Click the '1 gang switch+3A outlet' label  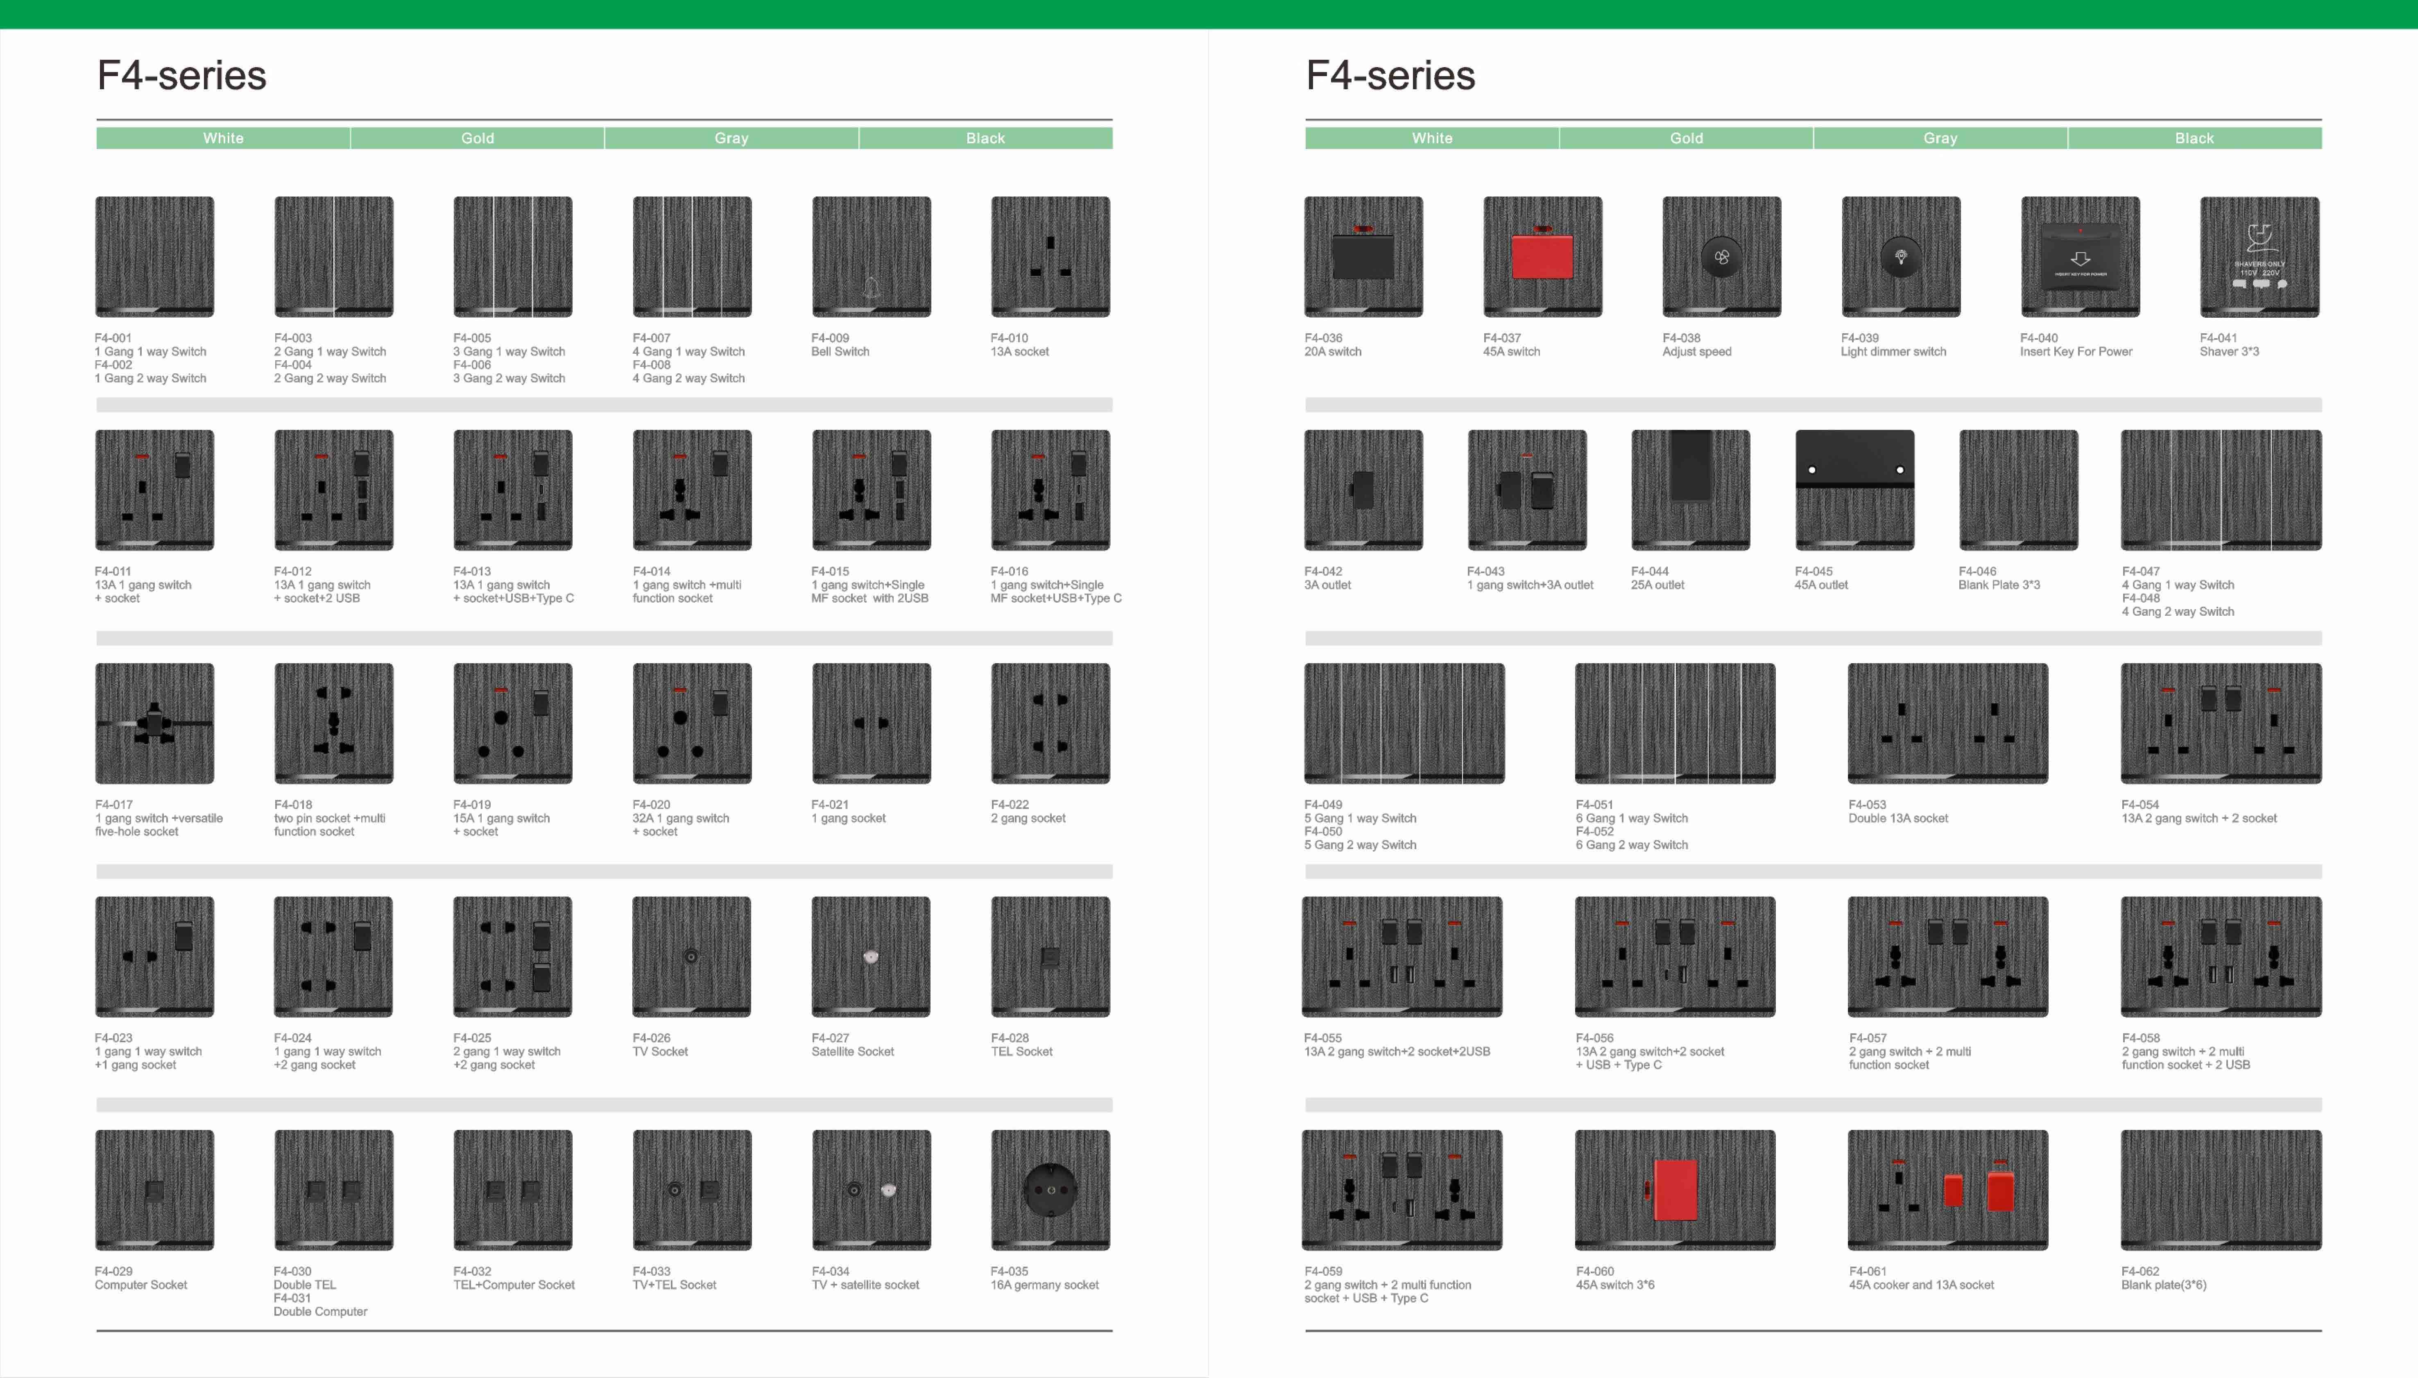[1530, 585]
